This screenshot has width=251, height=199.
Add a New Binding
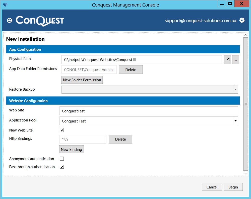71,149
